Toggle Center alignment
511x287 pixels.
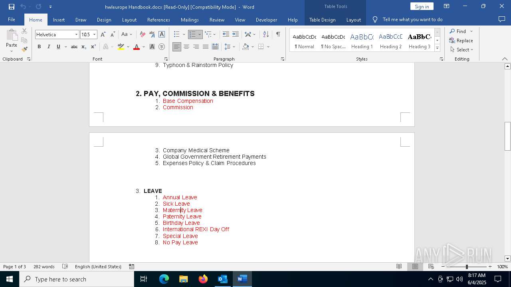coord(186,47)
